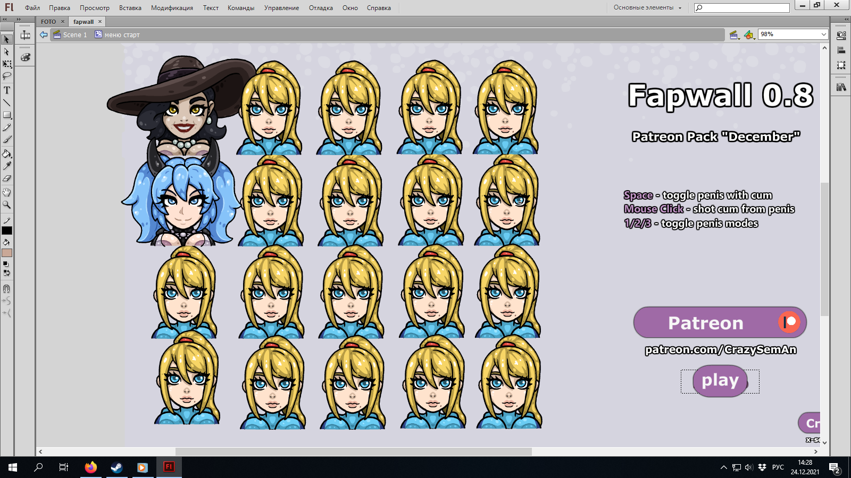Open Steam from the taskbar

tap(116, 467)
